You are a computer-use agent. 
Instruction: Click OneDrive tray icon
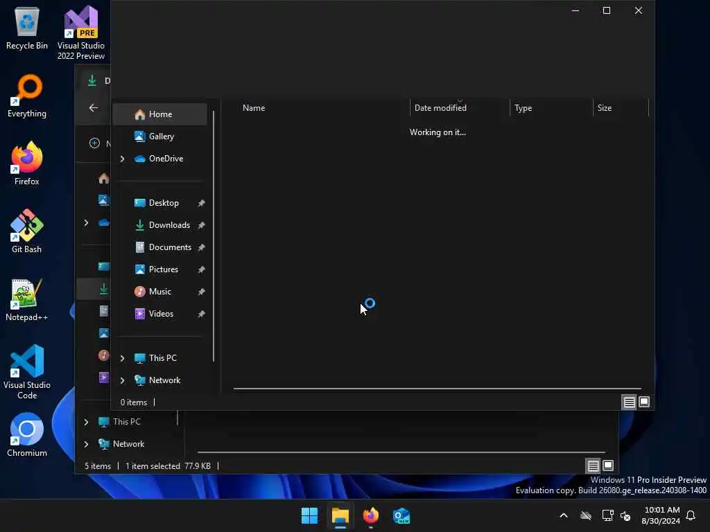[x=586, y=515]
